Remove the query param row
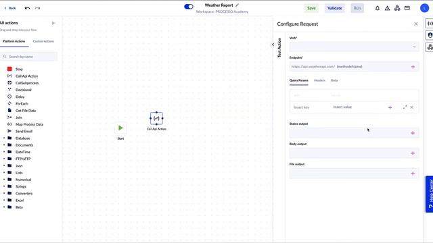433x243 pixels. (x=412, y=107)
